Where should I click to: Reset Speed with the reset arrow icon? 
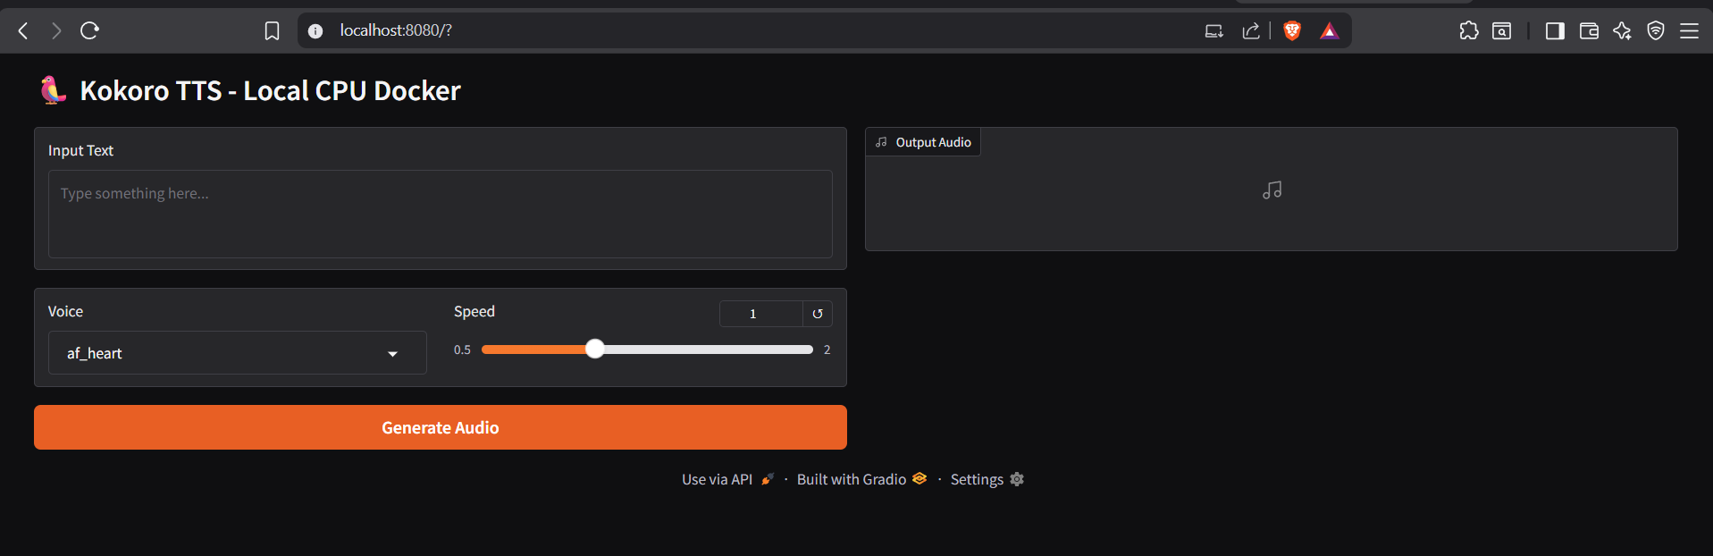click(x=818, y=314)
